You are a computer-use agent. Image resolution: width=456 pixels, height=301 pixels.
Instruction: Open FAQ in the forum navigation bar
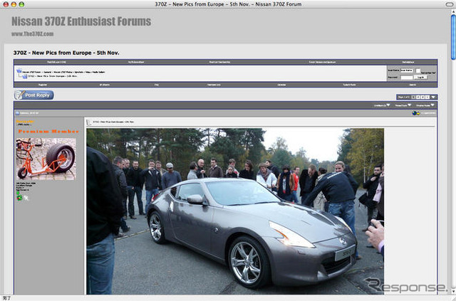tap(157, 85)
